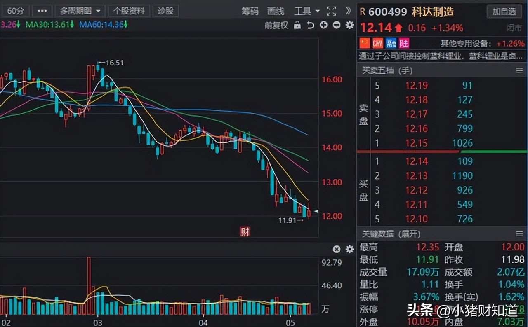This screenshot has height=327, width=528.
Task: Open the chart settings gear icon
Action: (349, 25)
